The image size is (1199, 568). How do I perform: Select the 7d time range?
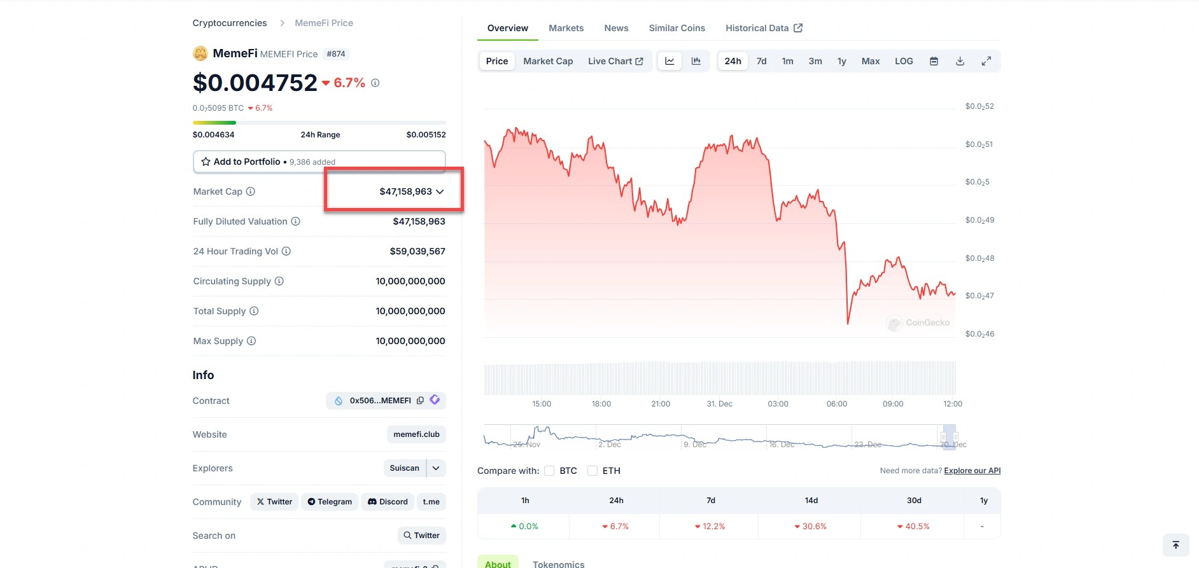[x=761, y=61]
